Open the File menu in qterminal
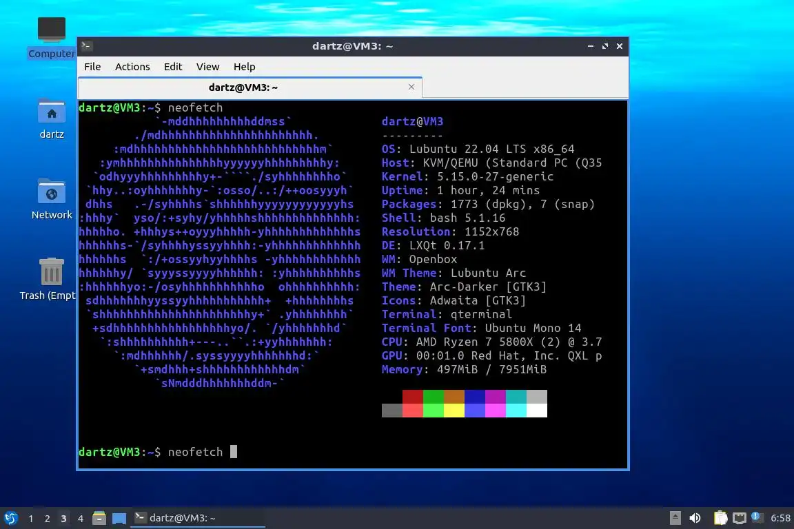 [92, 67]
